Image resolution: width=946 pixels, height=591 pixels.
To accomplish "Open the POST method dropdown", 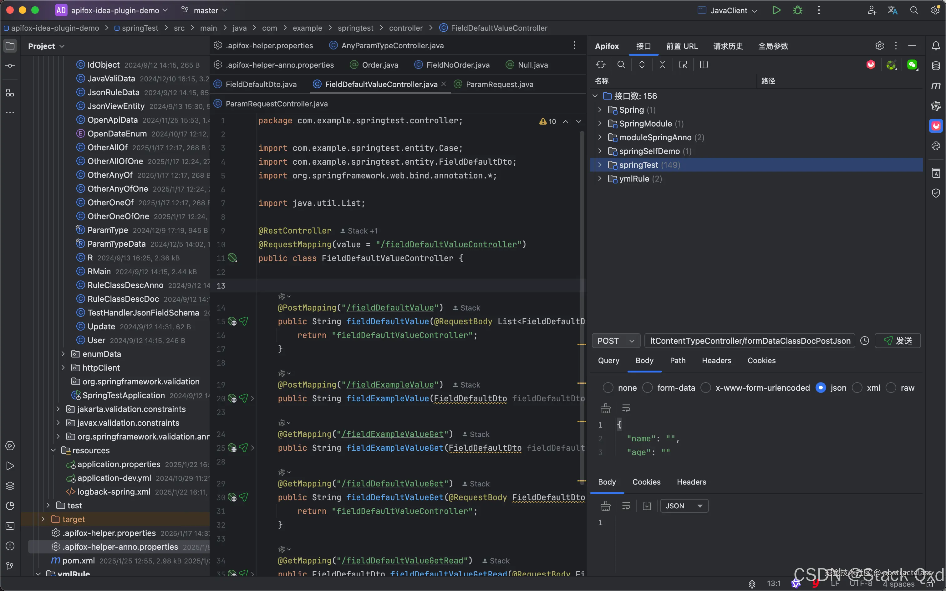I will (616, 341).
